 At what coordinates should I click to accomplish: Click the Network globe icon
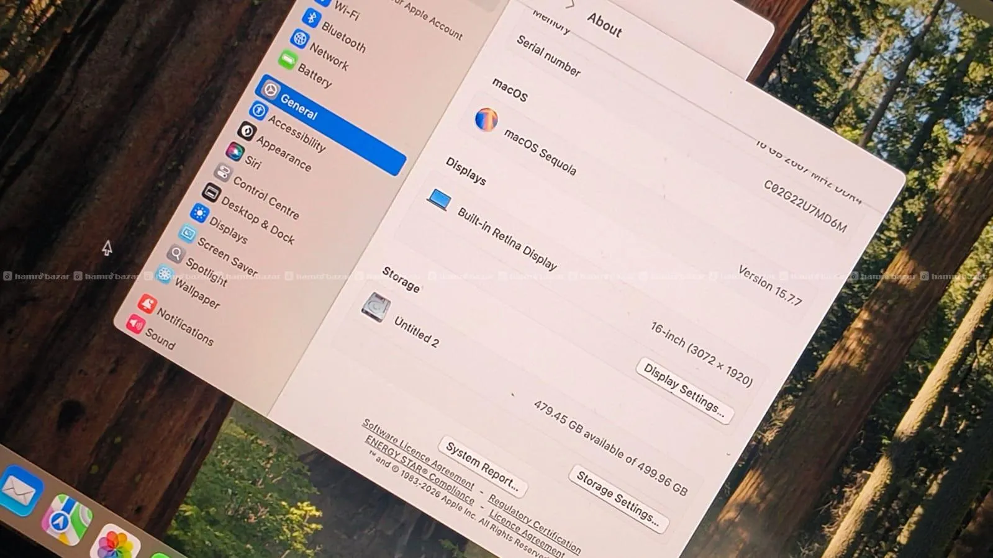point(299,39)
